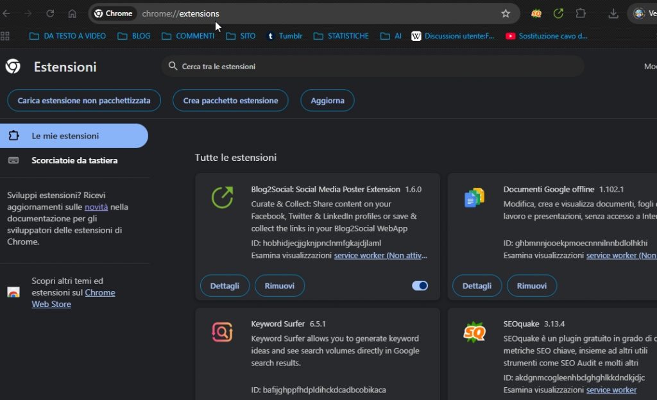Click the SEOquake 3.13.4 title
Screen dimensions: 657x400
[x=534, y=324]
